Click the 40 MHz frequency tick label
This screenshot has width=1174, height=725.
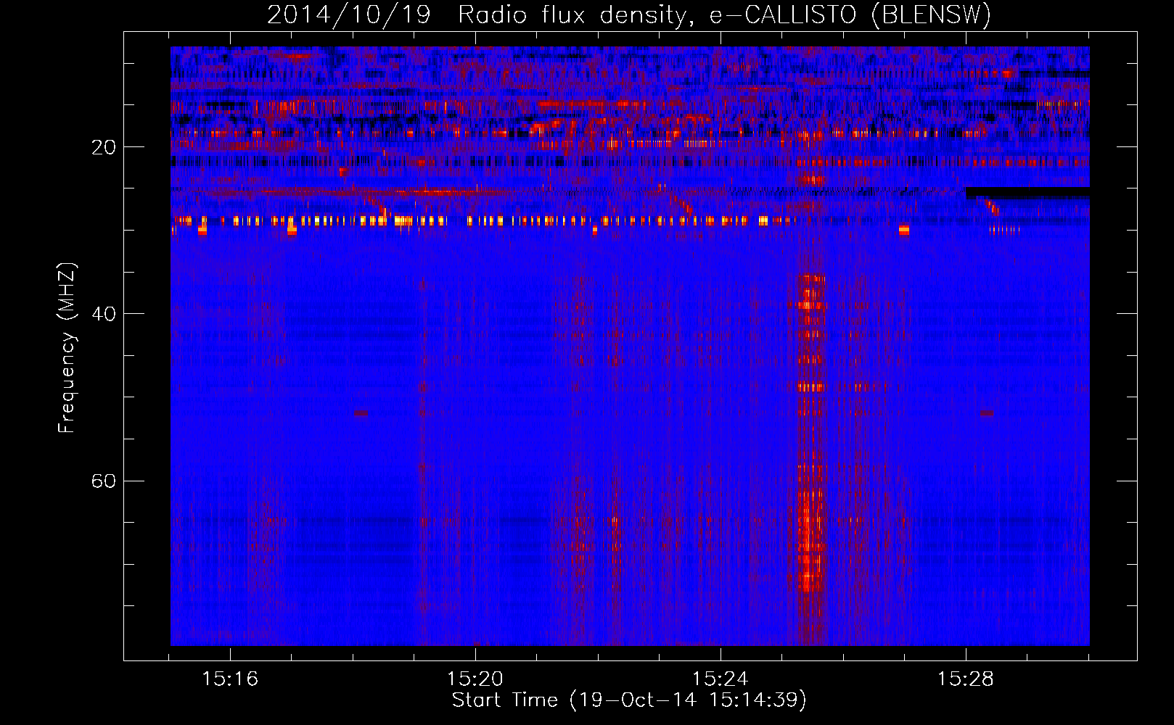click(104, 314)
